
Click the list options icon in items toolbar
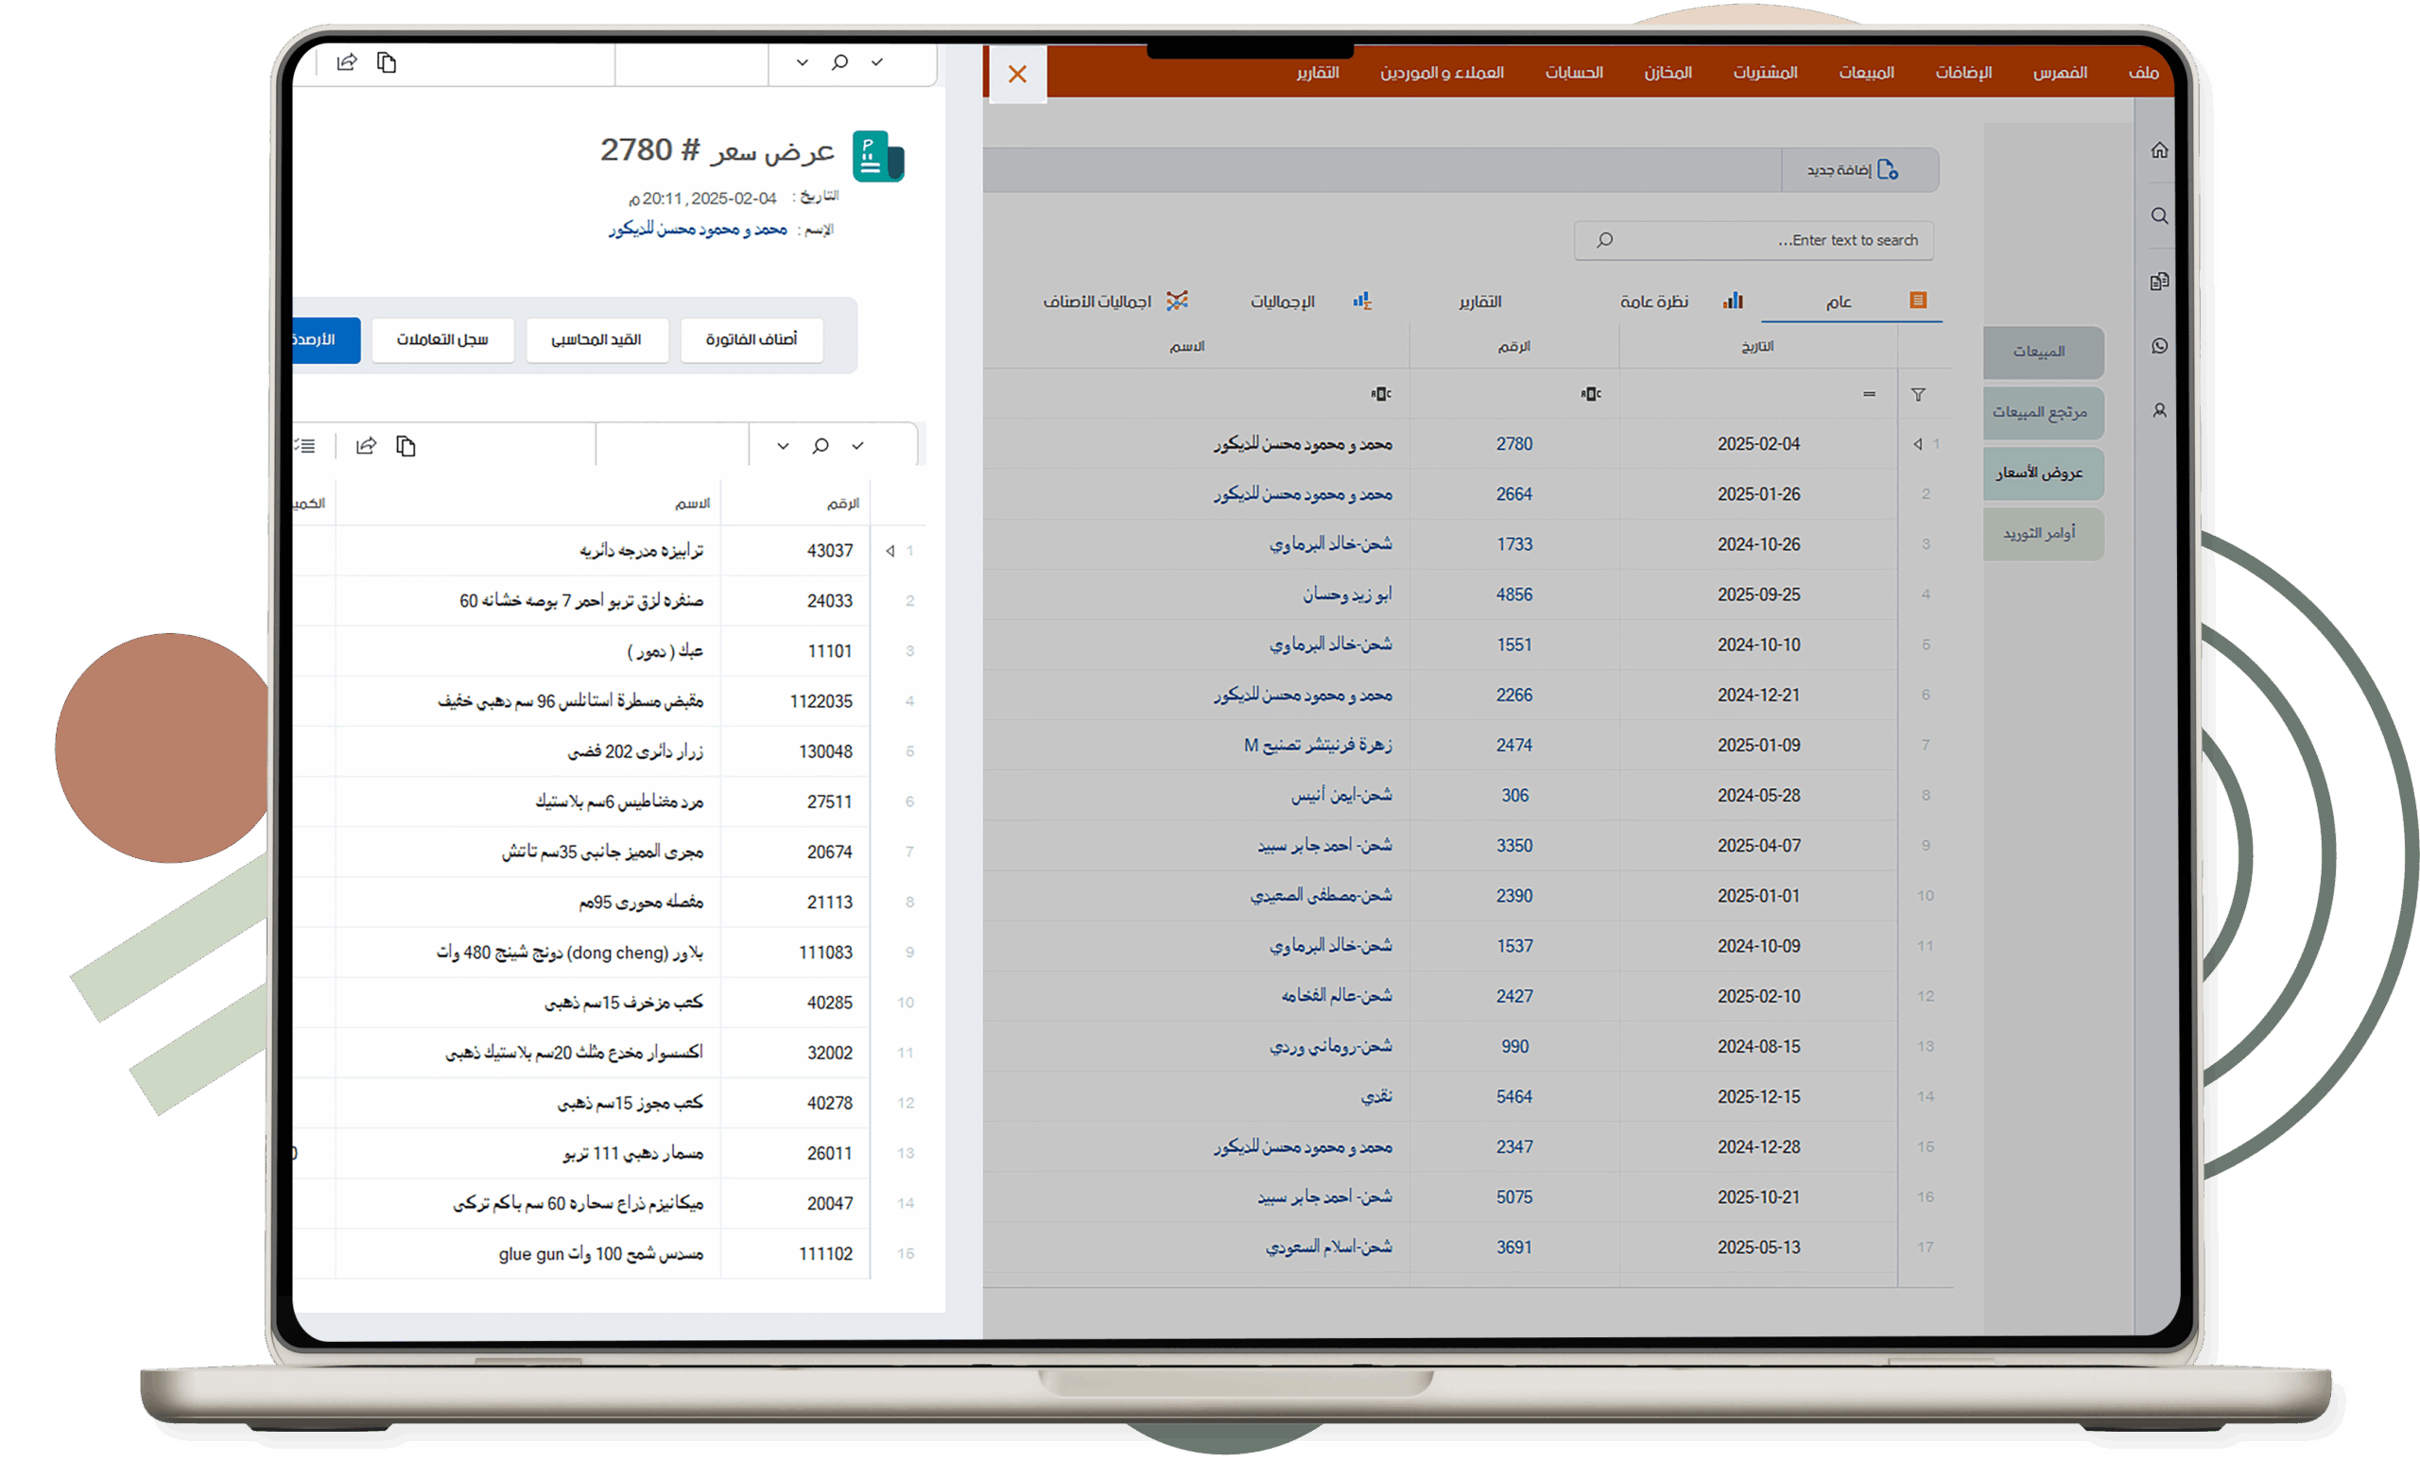coord(306,446)
